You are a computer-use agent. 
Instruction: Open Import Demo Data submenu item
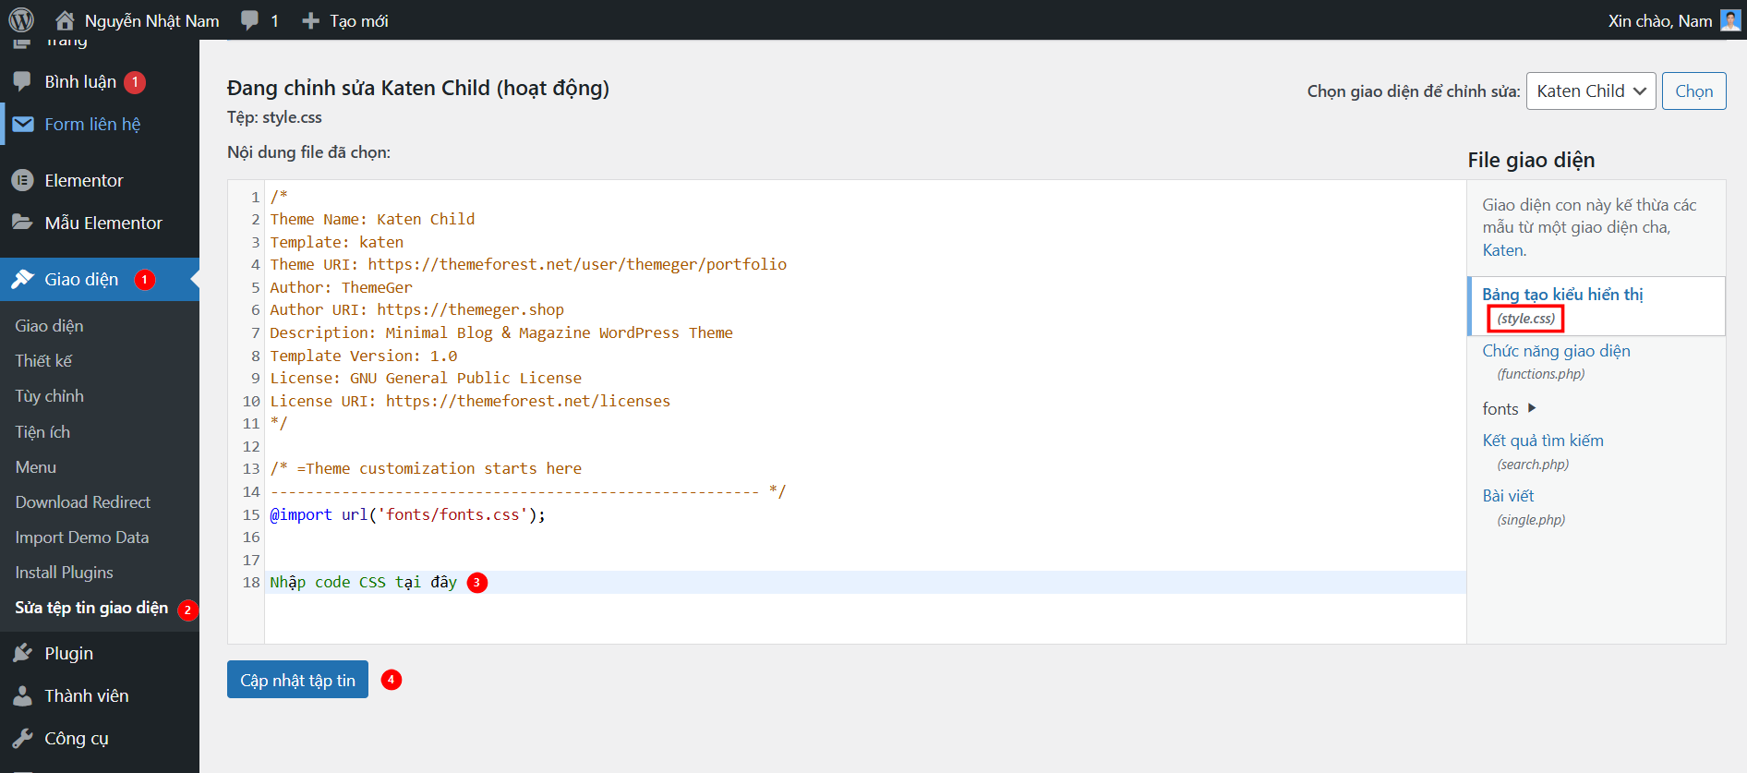[82, 537]
